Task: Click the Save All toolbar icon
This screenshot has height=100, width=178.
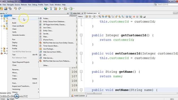Action: (10, 9)
